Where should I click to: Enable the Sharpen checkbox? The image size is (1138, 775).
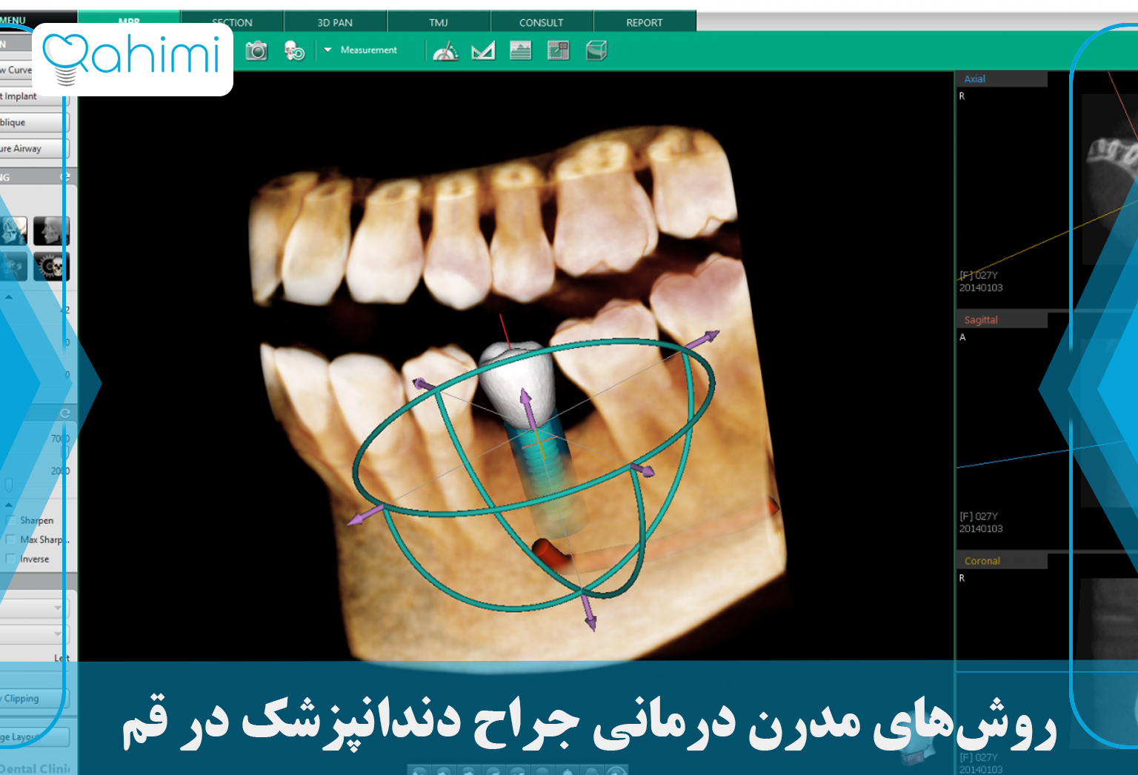coord(10,520)
